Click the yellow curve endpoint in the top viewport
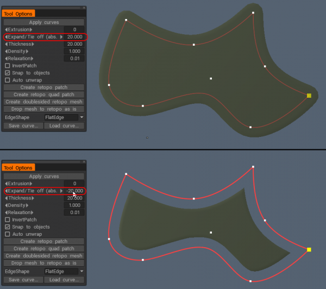 pyautogui.click(x=309, y=96)
